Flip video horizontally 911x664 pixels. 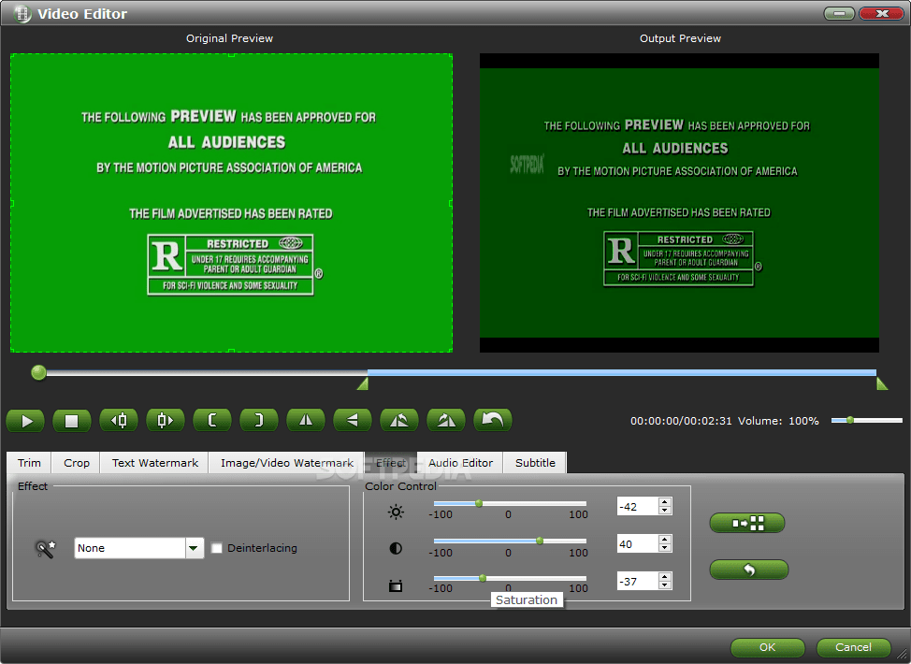[306, 420]
